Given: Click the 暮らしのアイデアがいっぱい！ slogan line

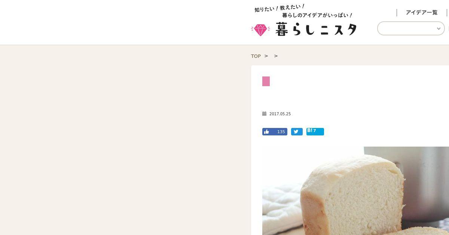Looking at the screenshot, I should (317, 15).
